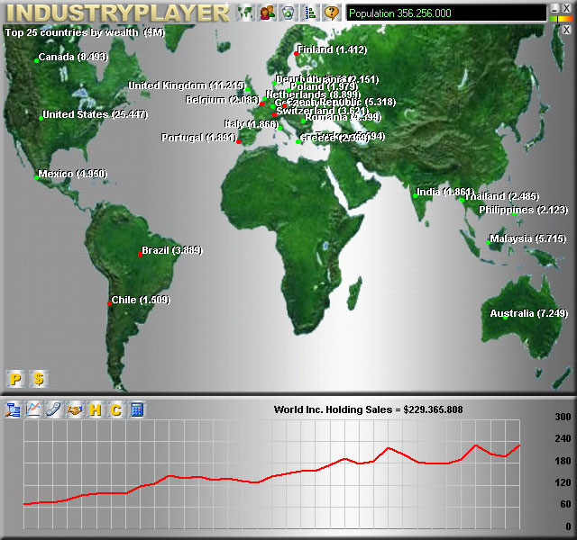Image resolution: width=577 pixels, height=540 pixels.
Task: Click the 300 value on chart axis
Action: (x=563, y=417)
